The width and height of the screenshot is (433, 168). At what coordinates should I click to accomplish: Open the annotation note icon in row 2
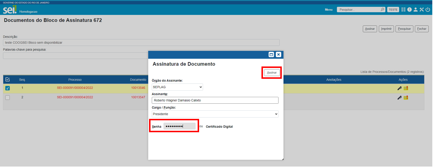click(x=406, y=98)
